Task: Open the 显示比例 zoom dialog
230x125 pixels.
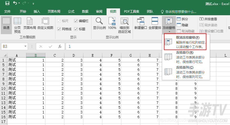Action: pyautogui.click(x=99, y=23)
